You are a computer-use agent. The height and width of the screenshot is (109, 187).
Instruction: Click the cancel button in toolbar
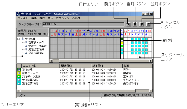tap(148, 24)
